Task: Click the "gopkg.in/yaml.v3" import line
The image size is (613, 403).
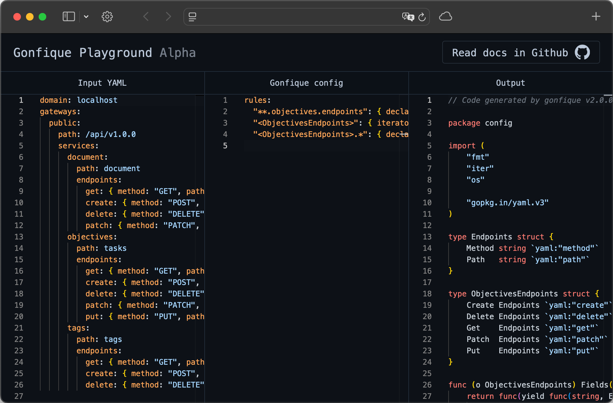Action: pos(508,202)
